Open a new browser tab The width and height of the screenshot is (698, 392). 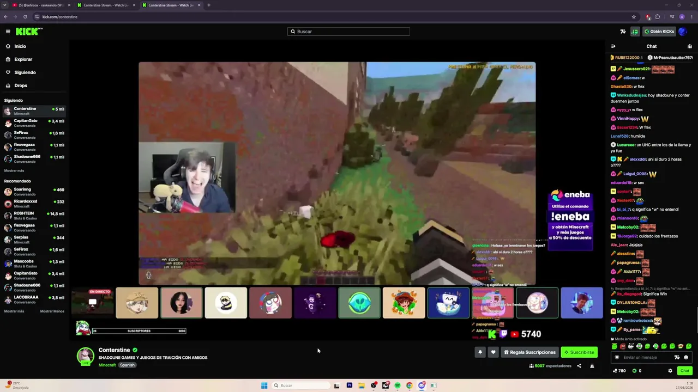208,5
